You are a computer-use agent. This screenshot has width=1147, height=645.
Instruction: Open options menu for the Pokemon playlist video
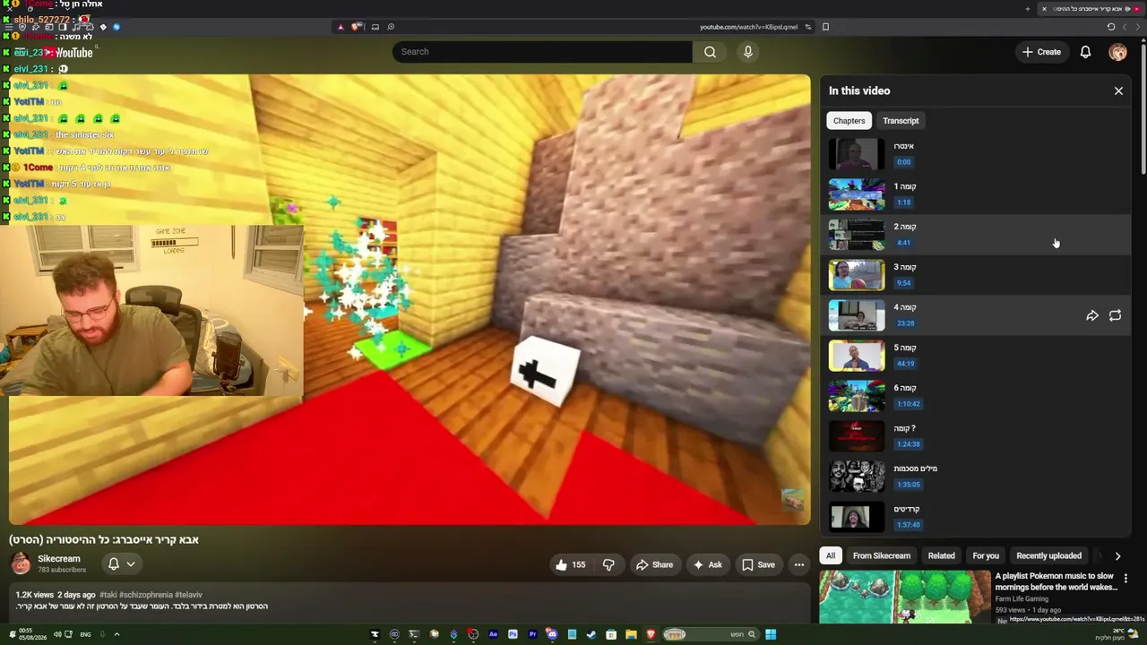[x=1125, y=579]
